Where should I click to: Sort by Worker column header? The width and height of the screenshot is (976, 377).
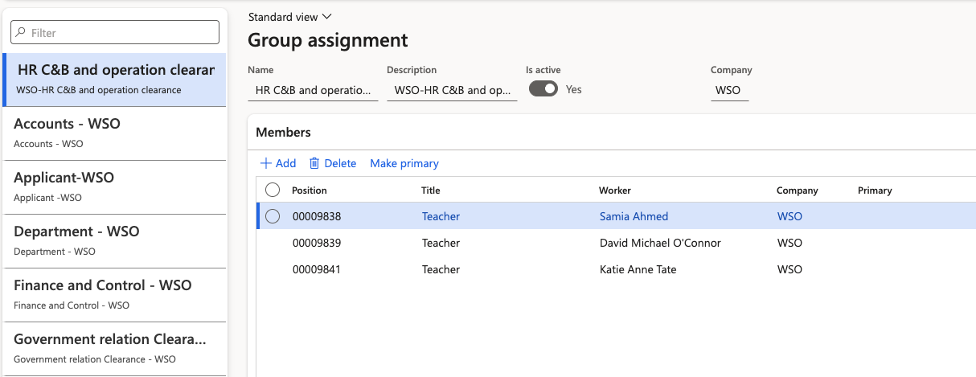tap(615, 191)
